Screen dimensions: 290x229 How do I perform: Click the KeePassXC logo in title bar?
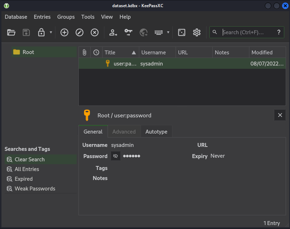point(6,6)
